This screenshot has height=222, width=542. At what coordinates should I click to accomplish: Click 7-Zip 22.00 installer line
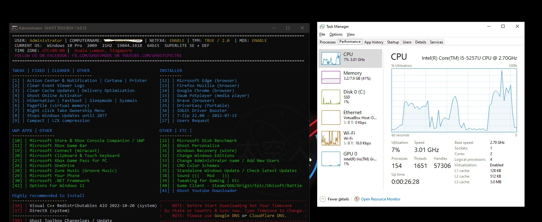198,115
